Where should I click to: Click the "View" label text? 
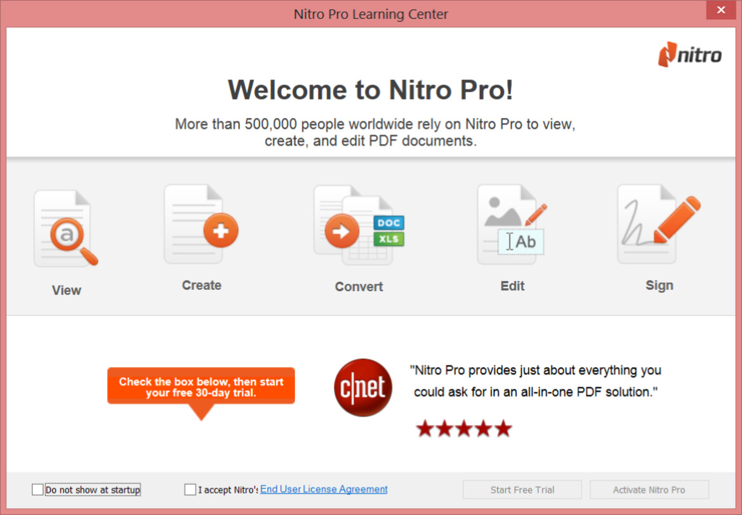66,290
